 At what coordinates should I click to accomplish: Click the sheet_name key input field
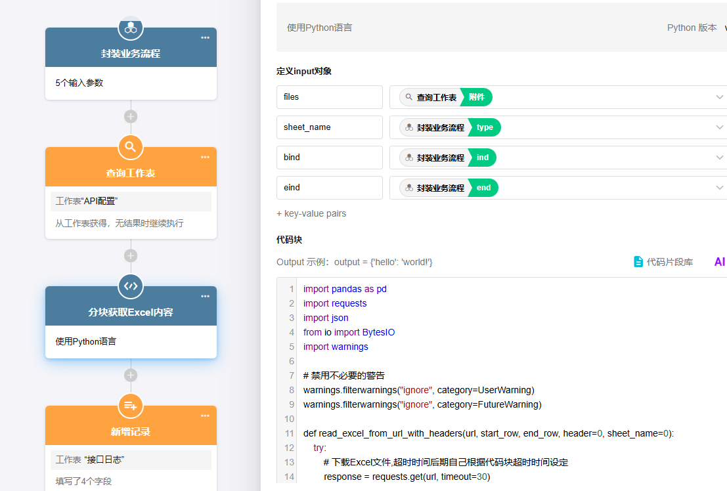(x=329, y=127)
